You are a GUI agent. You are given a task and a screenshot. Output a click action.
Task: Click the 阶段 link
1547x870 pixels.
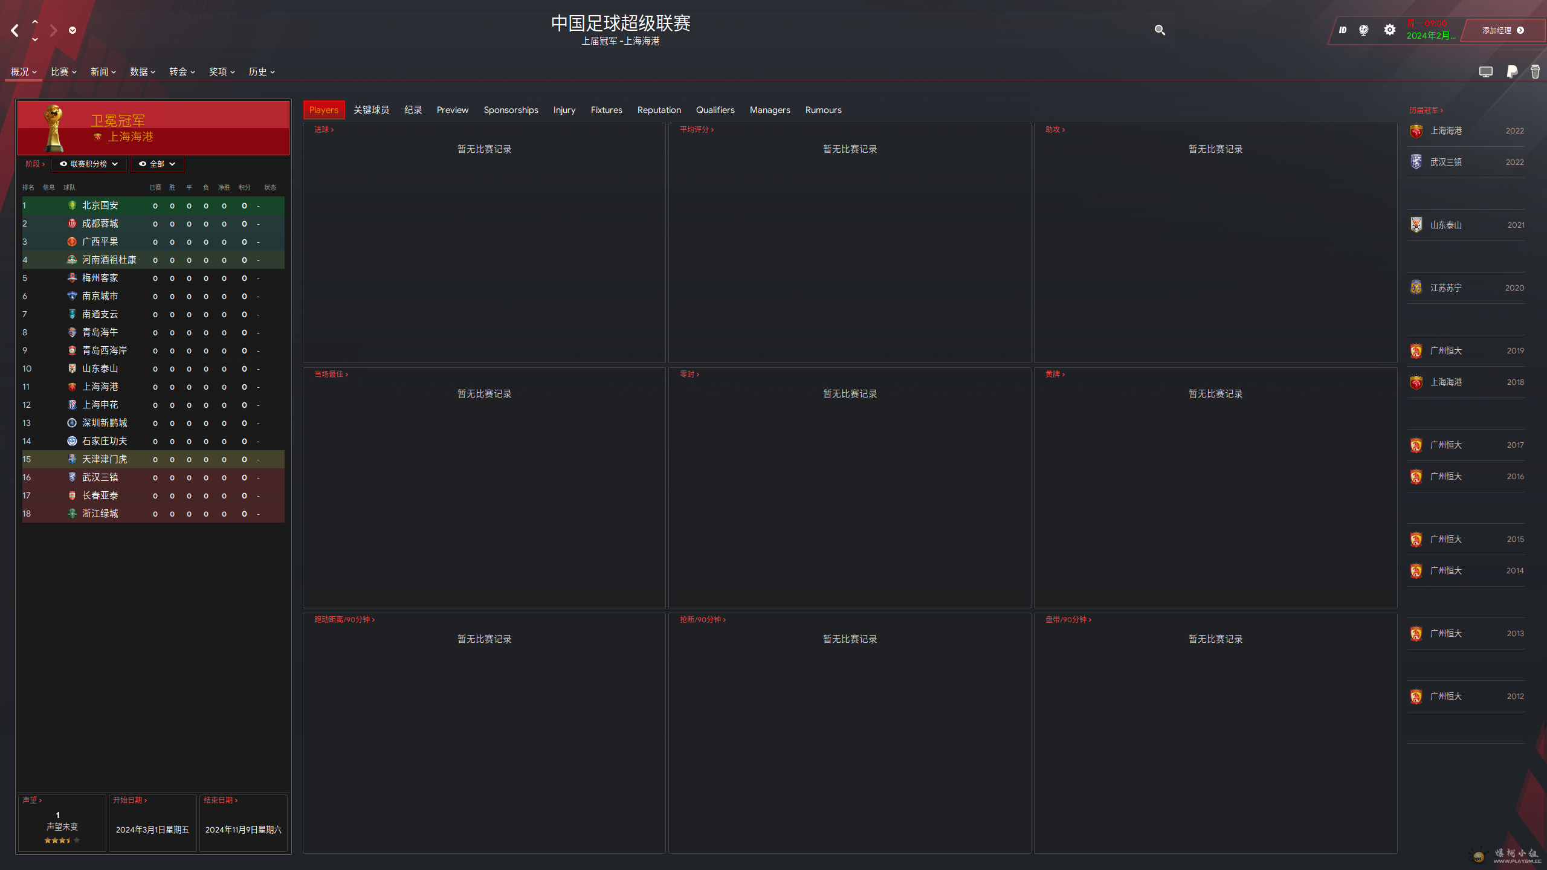[35, 164]
